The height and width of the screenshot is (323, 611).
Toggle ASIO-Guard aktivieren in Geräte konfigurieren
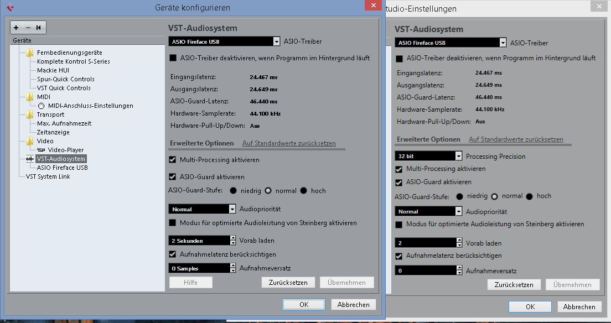(173, 177)
